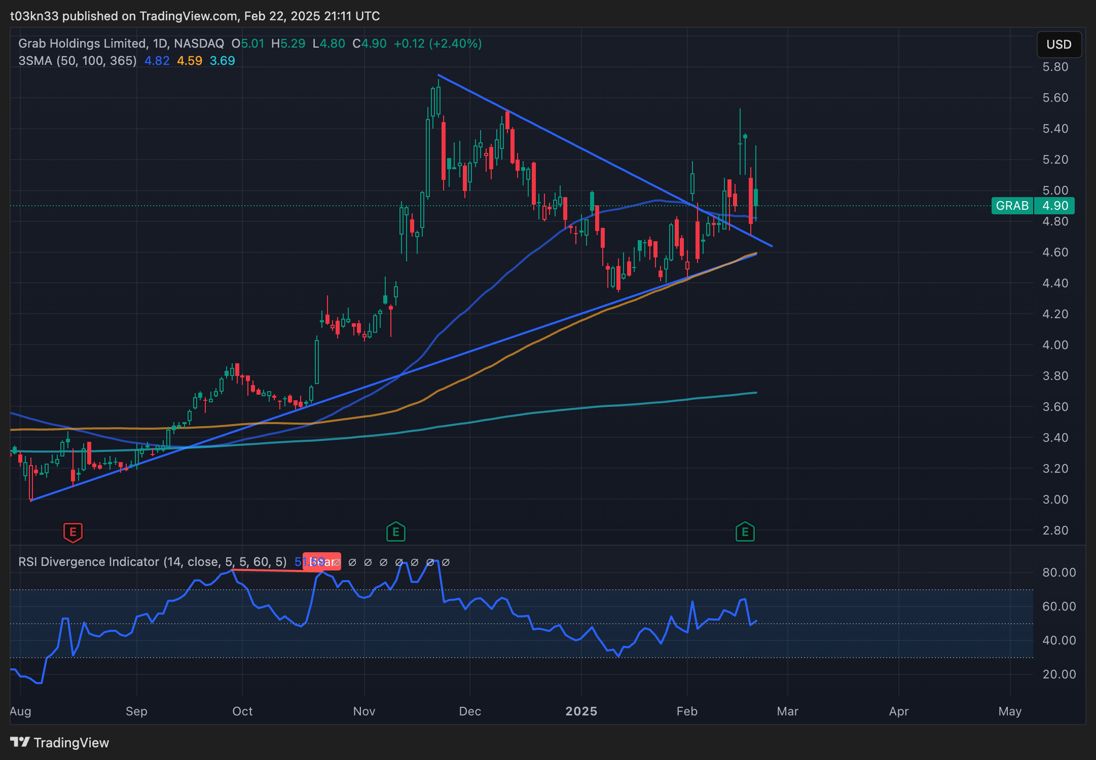Click the RSI Divergence Indicator label

coord(153,562)
